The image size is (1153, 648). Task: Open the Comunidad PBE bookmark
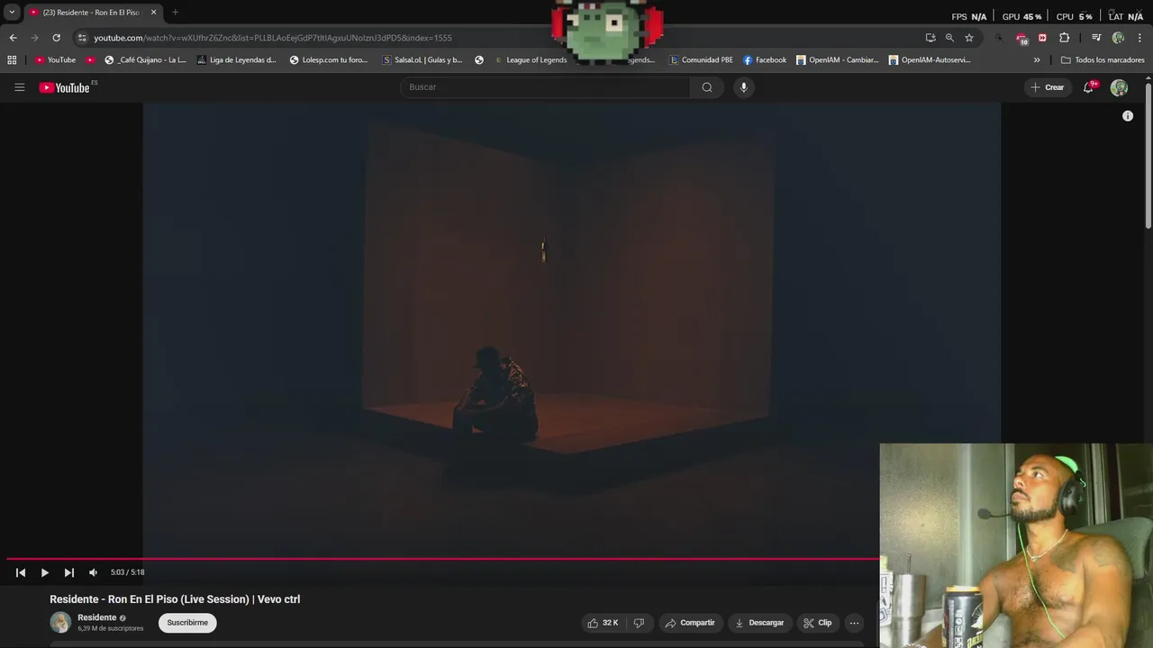[701, 60]
